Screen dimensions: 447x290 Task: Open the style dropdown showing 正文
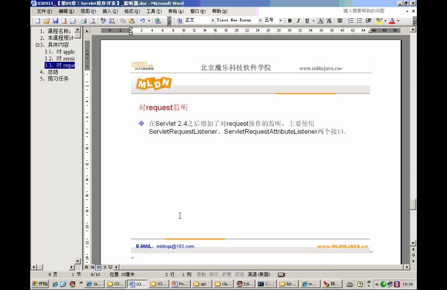click(x=213, y=21)
